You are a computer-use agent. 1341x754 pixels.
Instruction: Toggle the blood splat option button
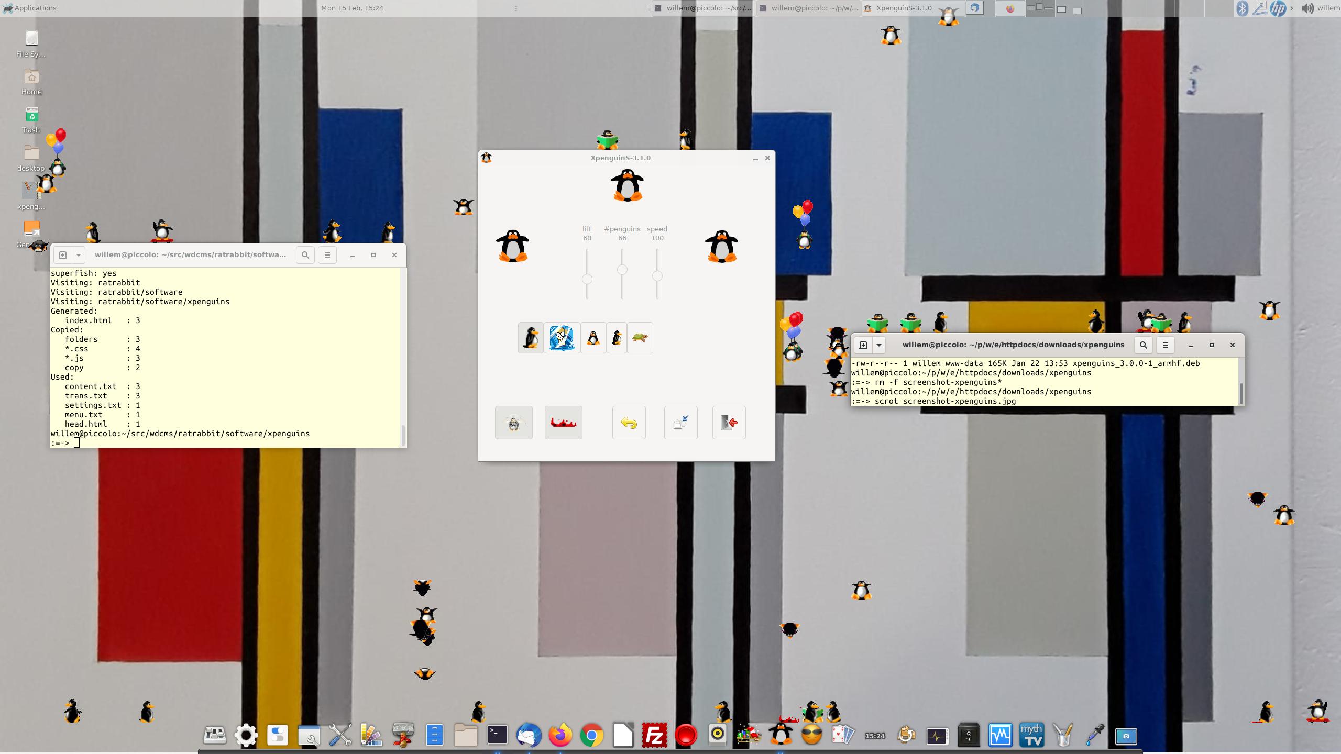[563, 423]
